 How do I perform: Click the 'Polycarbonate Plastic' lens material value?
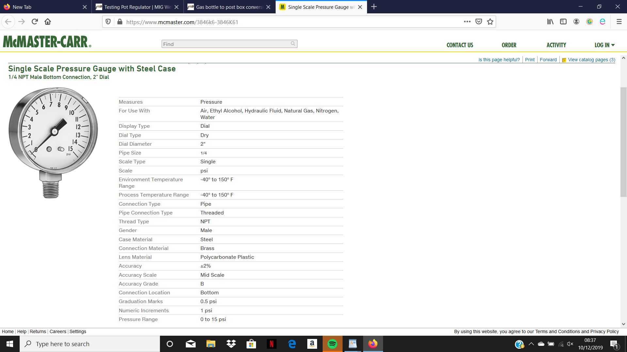pos(227,257)
